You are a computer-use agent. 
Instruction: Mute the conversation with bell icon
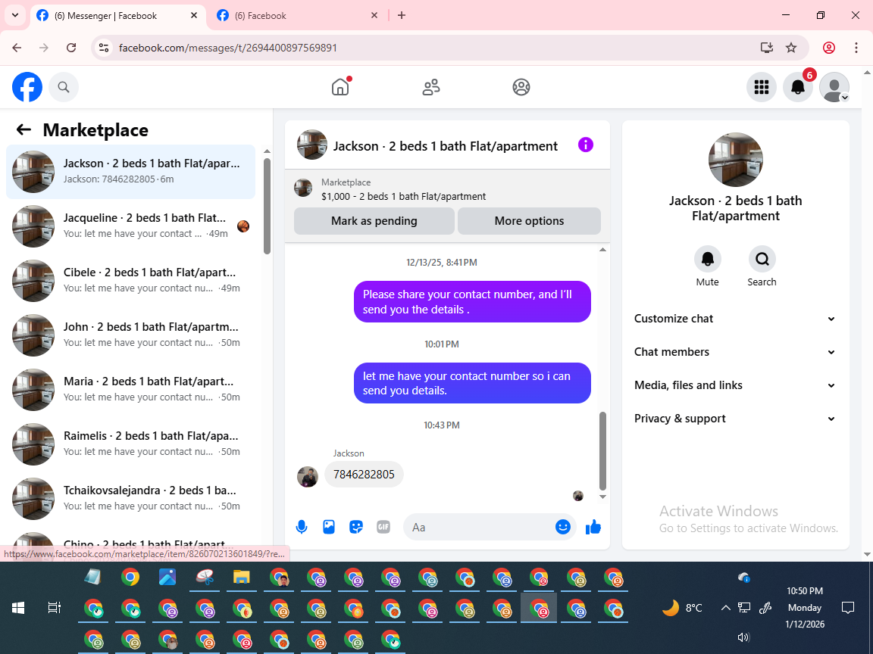(708, 259)
